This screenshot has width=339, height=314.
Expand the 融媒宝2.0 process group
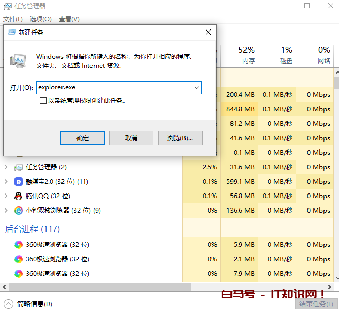click(x=6, y=182)
